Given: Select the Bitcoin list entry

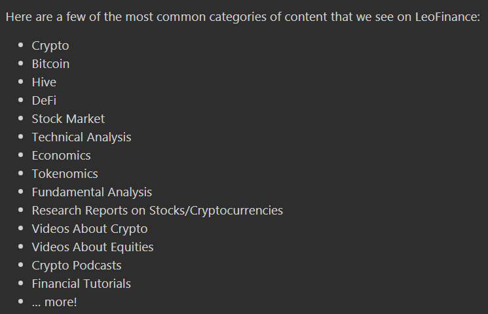Looking at the screenshot, I should [x=50, y=64].
